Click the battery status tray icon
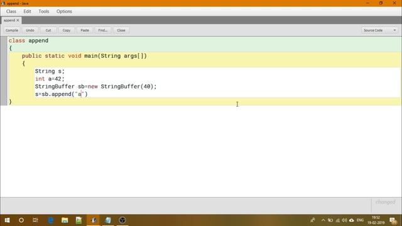Image resolution: width=402 pixels, height=226 pixels. point(330,220)
